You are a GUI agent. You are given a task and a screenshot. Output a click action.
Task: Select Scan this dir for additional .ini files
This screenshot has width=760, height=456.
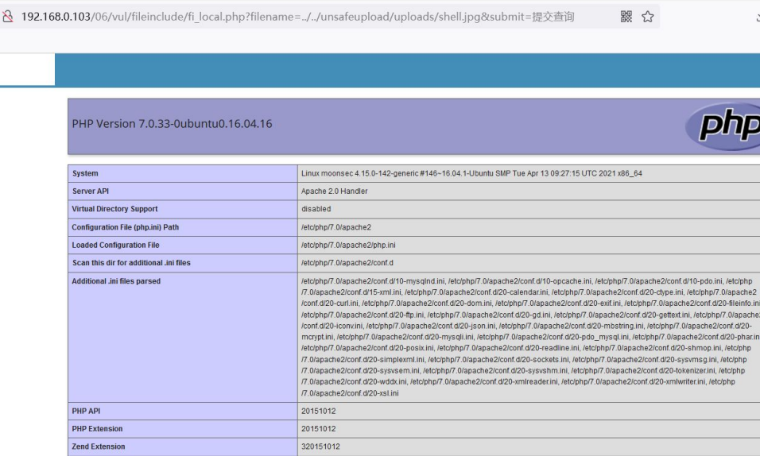pyautogui.click(x=131, y=263)
